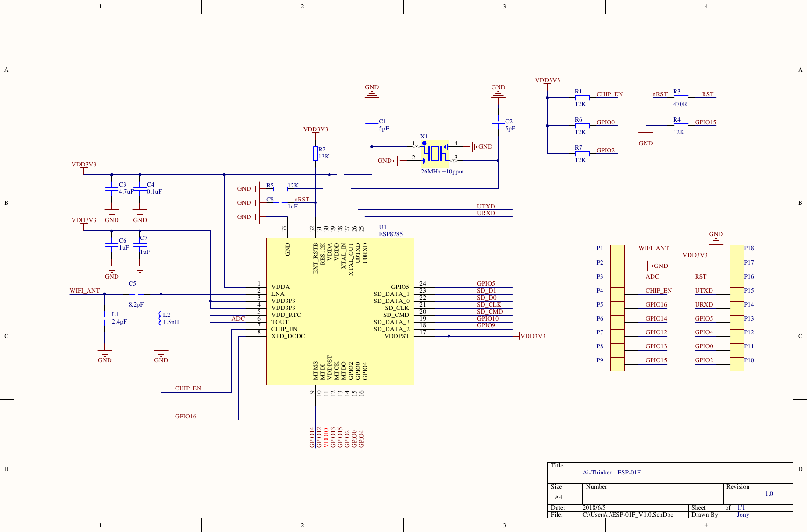Select resistor R1 beside the CHIP_EN label
The image size is (807, 532).
[582, 98]
